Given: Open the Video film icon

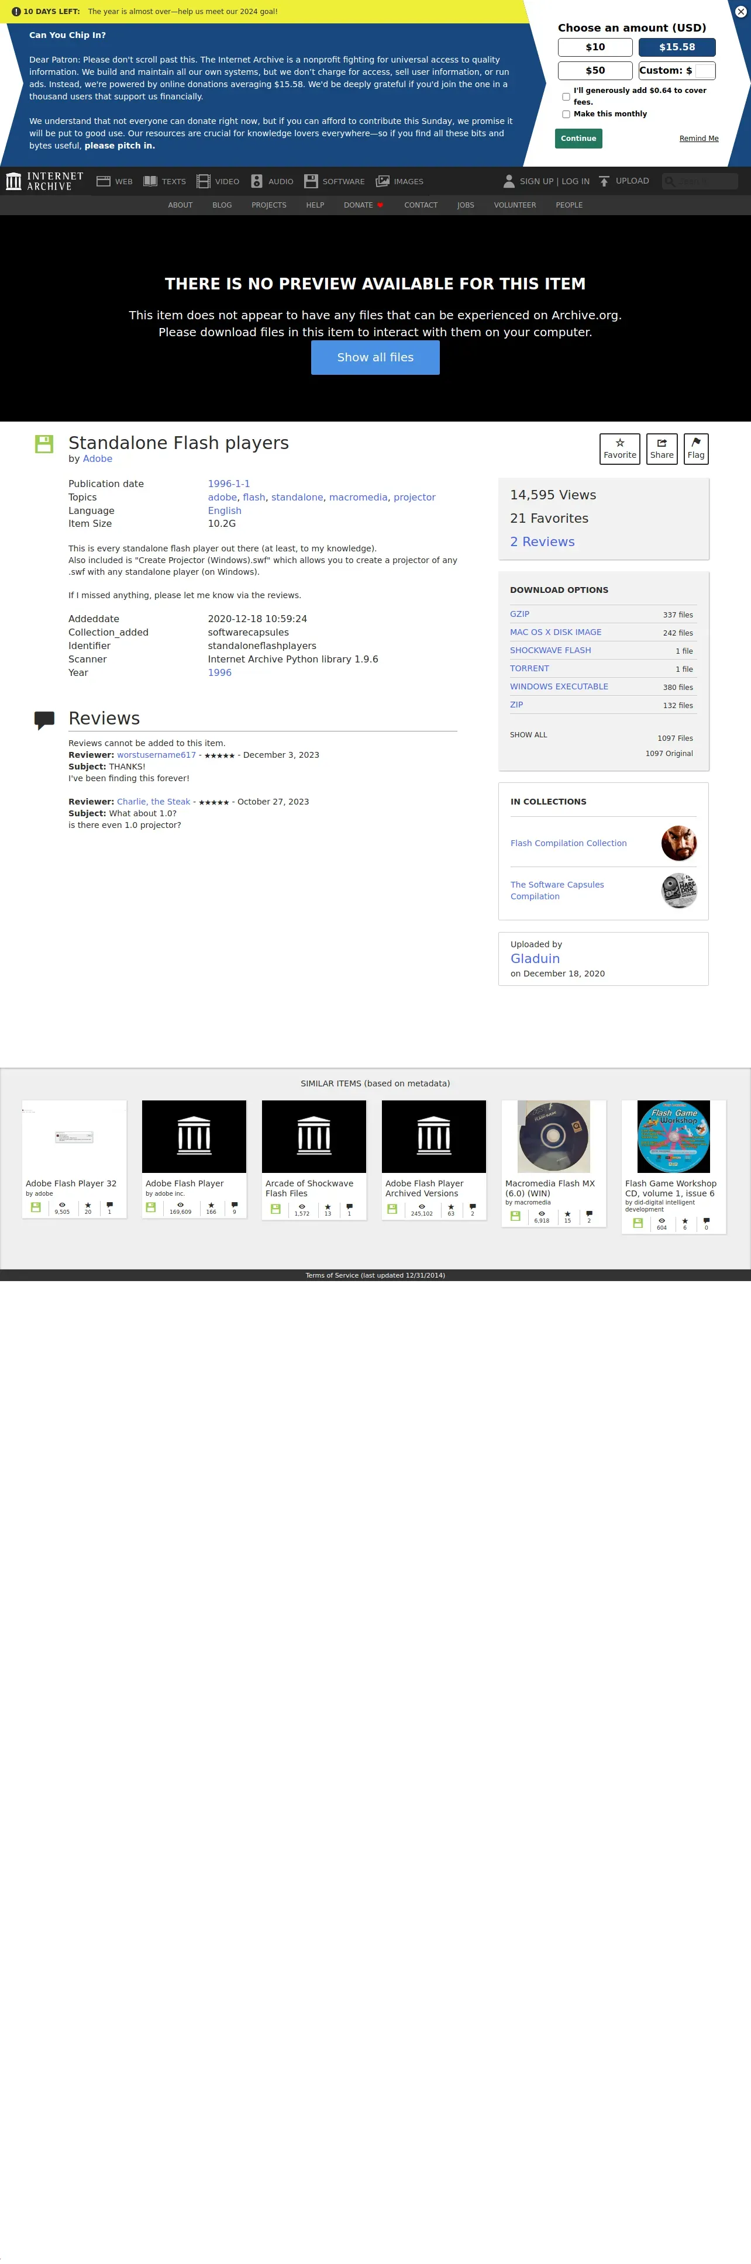Looking at the screenshot, I should pos(203,181).
